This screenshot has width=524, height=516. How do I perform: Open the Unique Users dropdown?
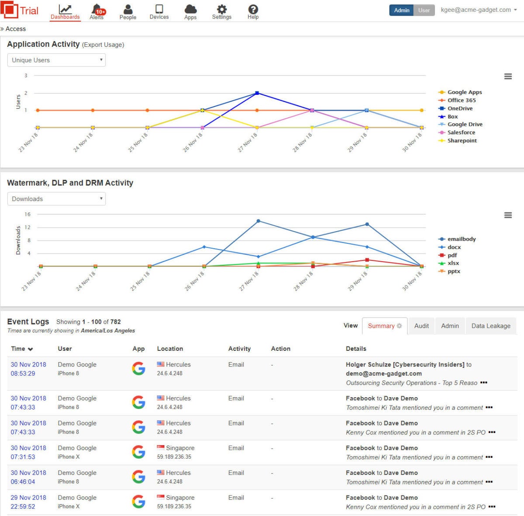(x=57, y=60)
